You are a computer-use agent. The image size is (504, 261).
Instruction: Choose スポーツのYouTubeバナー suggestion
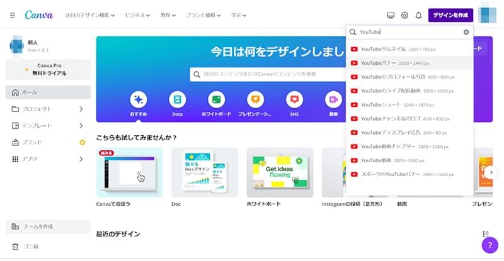(409, 174)
